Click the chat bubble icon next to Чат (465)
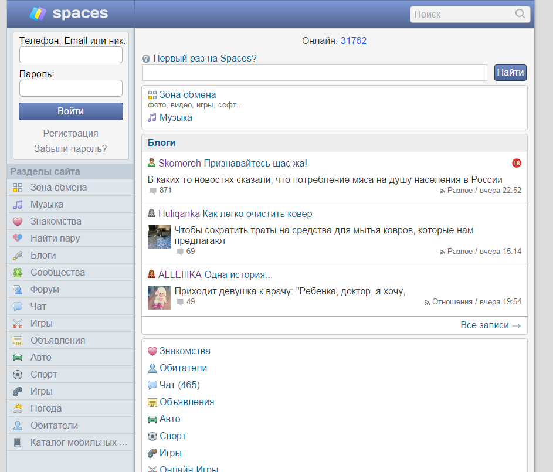 [152, 385]
